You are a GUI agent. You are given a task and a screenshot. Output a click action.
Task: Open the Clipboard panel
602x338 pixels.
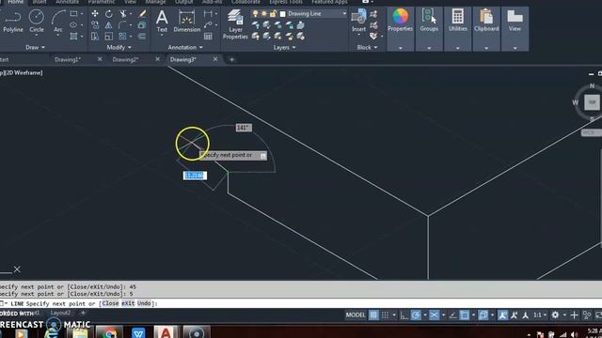pos(486,22)
